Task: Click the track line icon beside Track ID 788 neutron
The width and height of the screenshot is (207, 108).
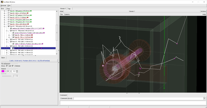Action: pos(7,26)
